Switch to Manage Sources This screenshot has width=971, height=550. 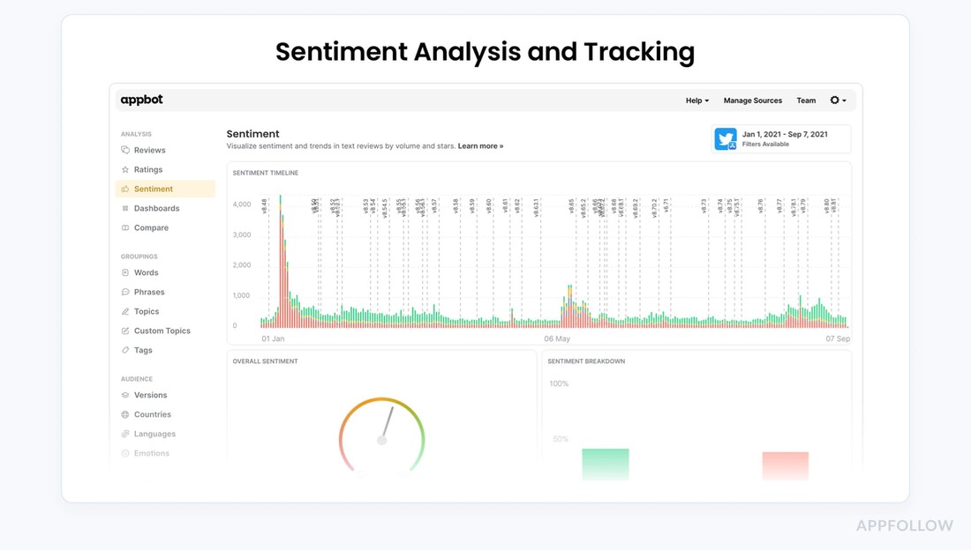[752, 100]
